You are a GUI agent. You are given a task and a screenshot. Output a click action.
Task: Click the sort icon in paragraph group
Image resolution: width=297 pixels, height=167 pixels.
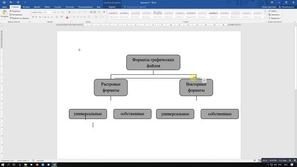tap(99, 13)
